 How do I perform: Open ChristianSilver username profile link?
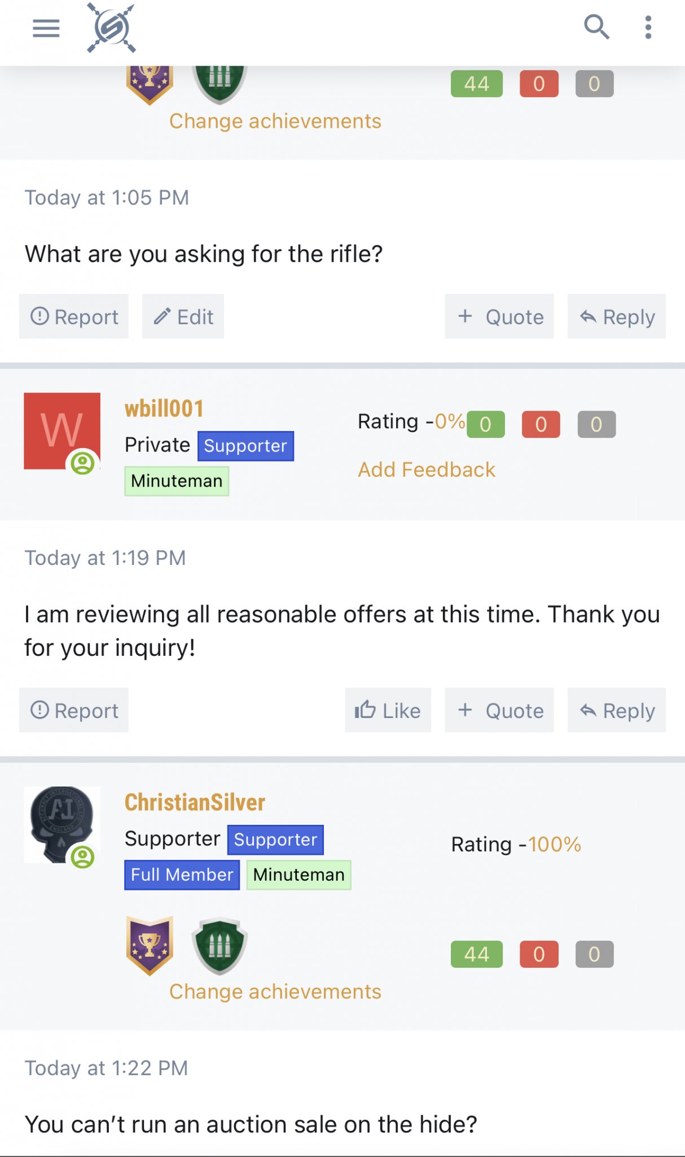click(195, 802)
